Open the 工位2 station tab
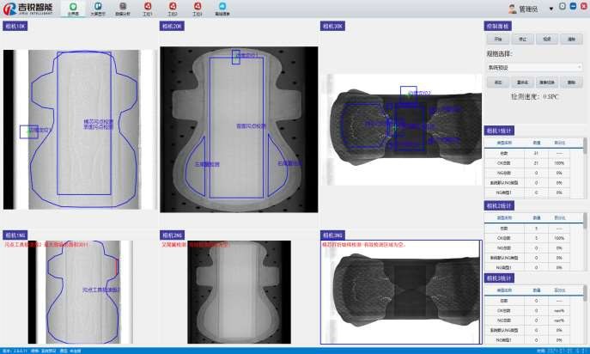The image size is (590, 354). 173,9
